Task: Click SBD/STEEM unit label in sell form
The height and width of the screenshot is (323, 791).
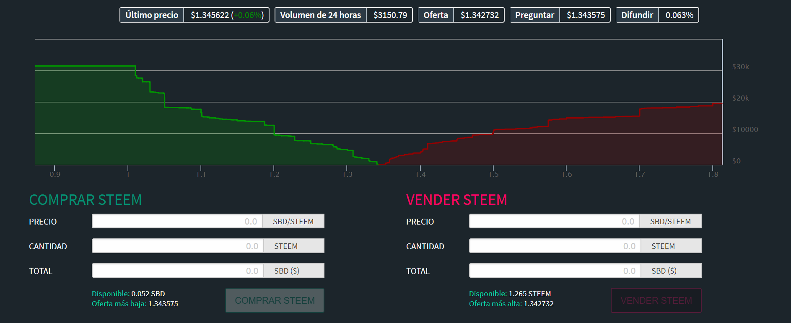Action: click(x=670, y=221)
